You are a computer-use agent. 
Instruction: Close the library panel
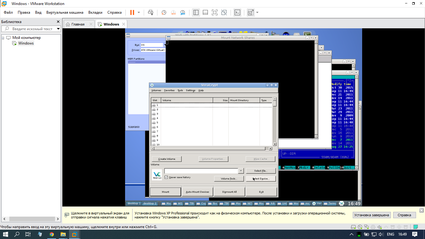point(58,22)
